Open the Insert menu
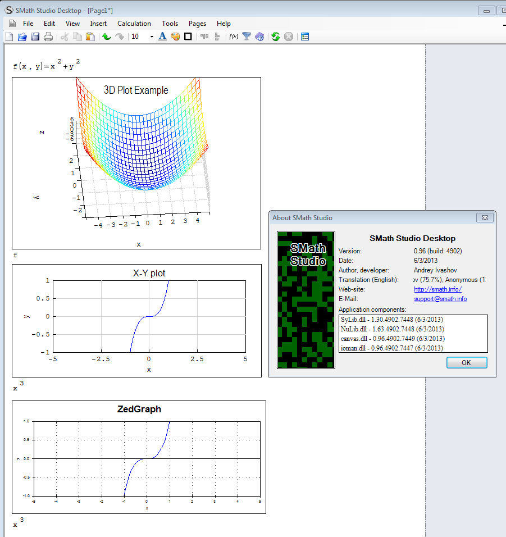Image resolution: width=506 pixels, height=537 pixels. 98,24
